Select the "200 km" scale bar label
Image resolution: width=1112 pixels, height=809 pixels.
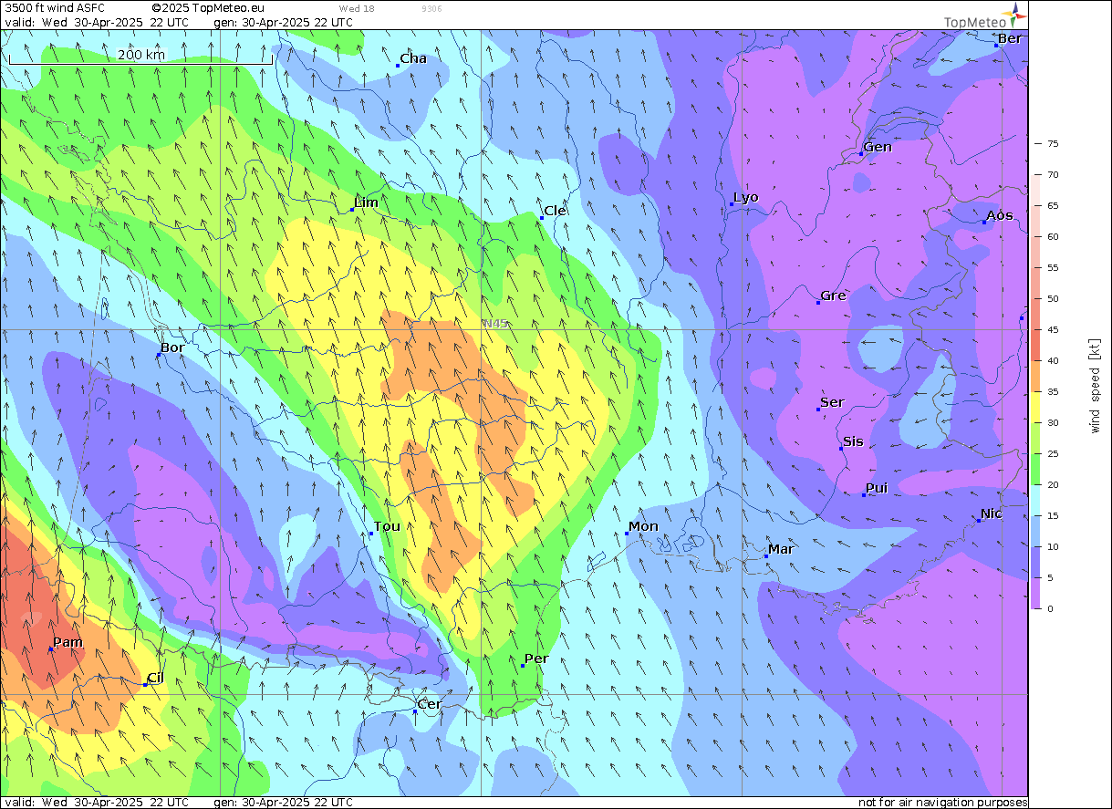pos(141,55)
